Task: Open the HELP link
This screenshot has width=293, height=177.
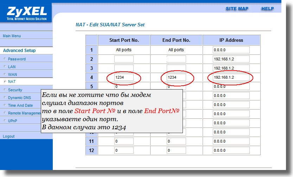Action: click(x=267, y=8)
